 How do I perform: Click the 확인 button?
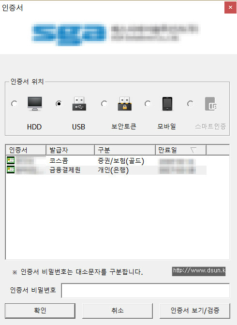(x=40, y=311)
